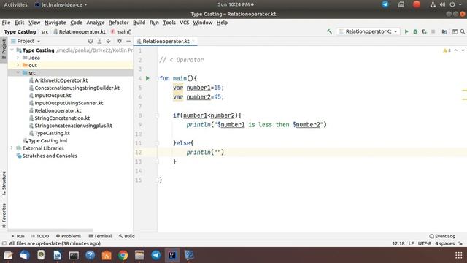Click the LF line separator in status bar
This screenshot has height=263, width=467.
[x=411, y=243]
